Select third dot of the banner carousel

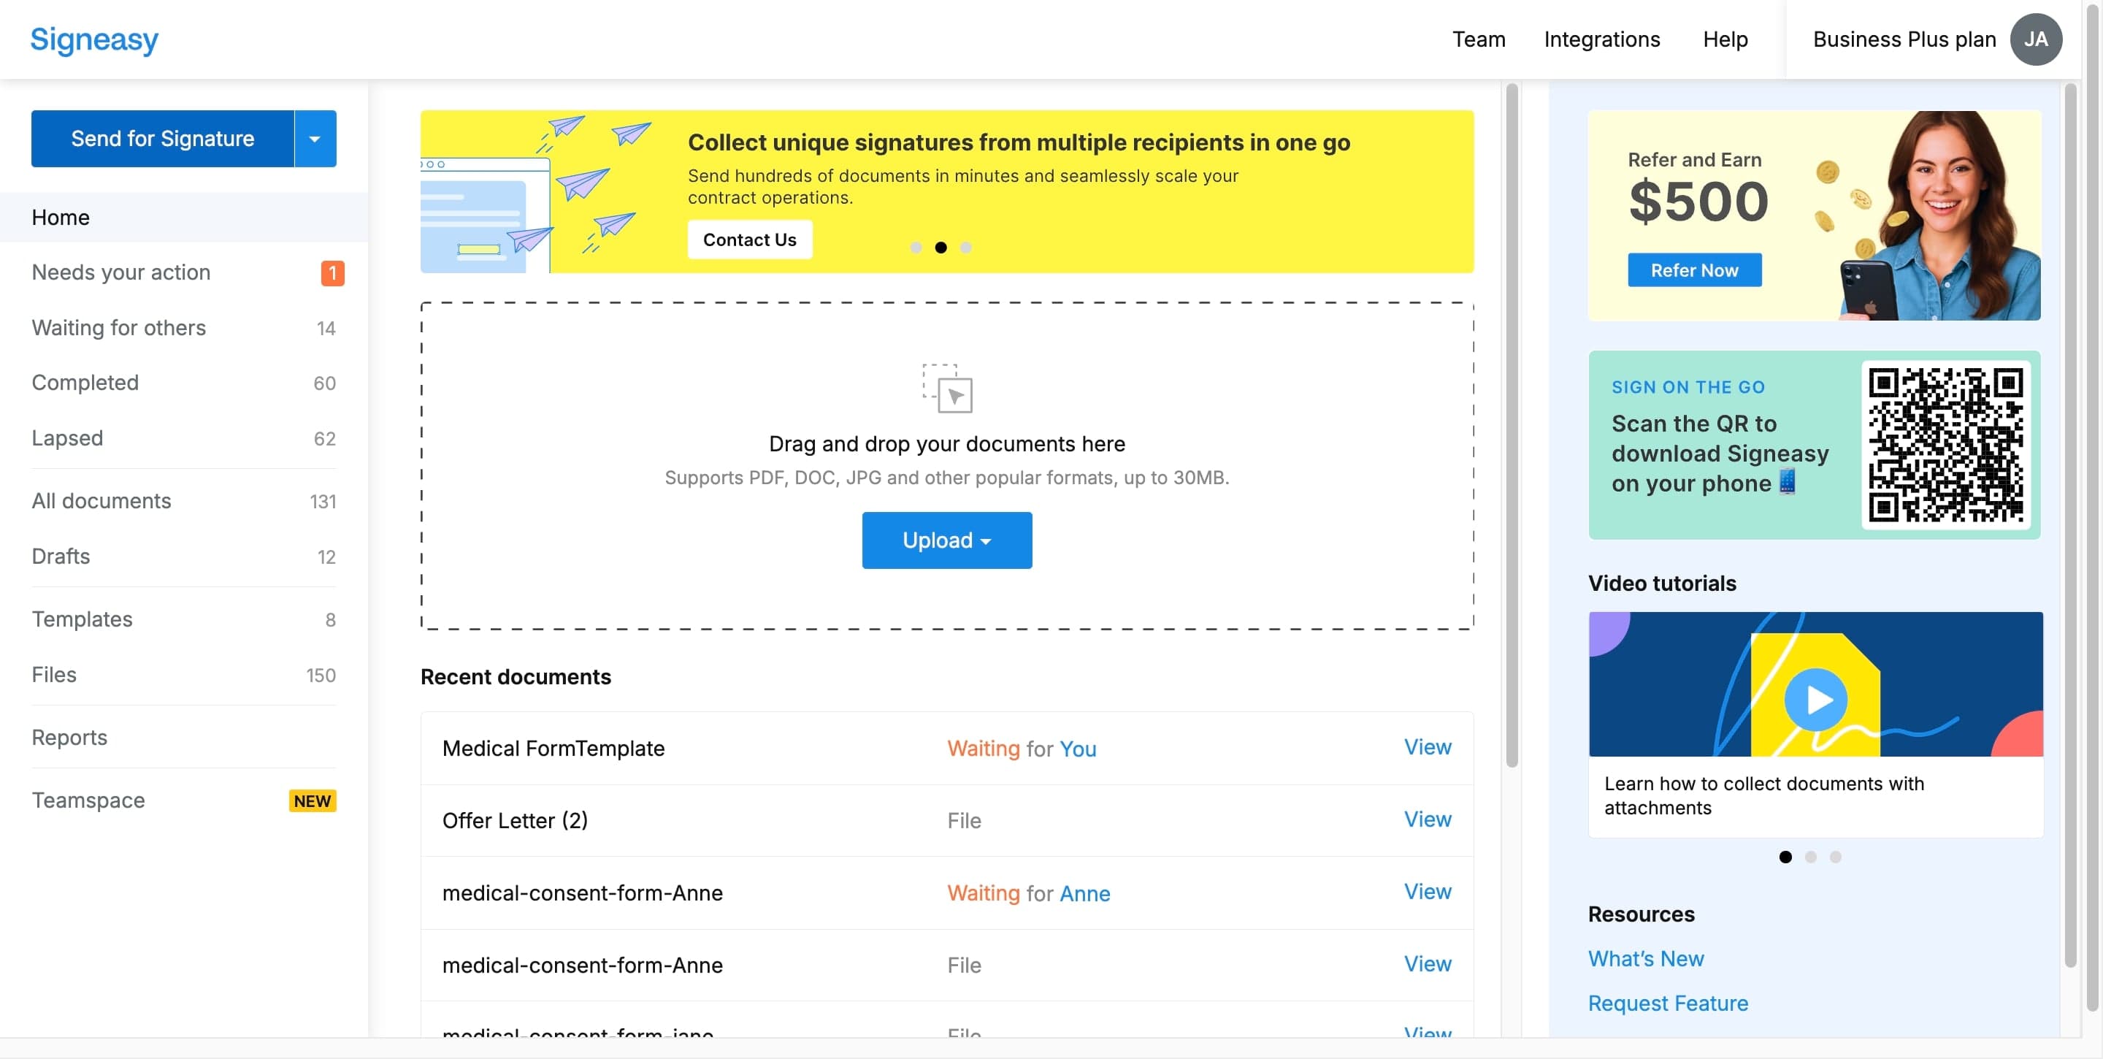pos(966,248)
